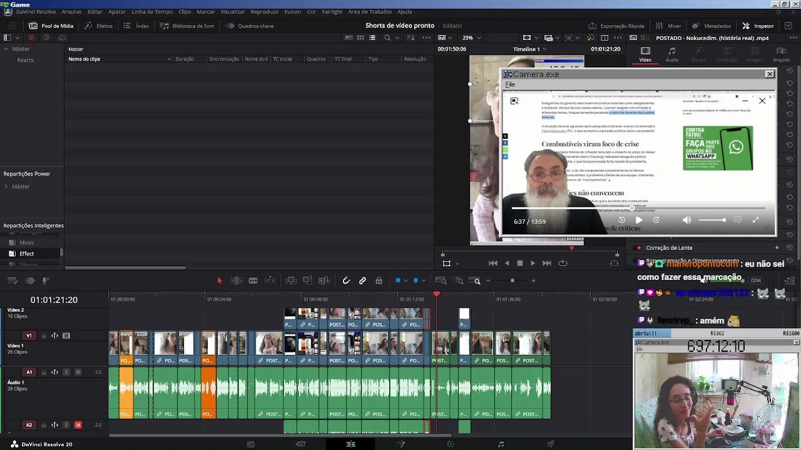Add a blue flag to clip
Screen dimensions: 801x450
[397, 281]
